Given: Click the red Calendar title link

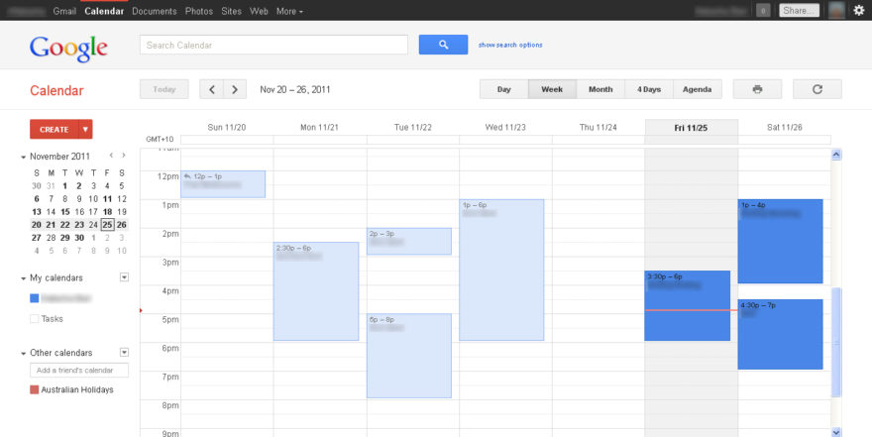Looking at the screenshot, I should (x=56, y=90).
